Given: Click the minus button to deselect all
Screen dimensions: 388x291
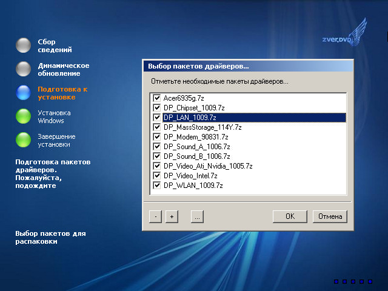Looking at the screenshot, I should 155,217.
